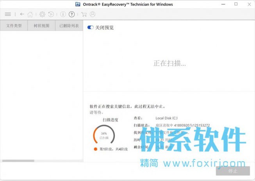Image resolution: width=255 pixels, height=181 pixels.
Task: Click the 查看 label
Action: 138,118
